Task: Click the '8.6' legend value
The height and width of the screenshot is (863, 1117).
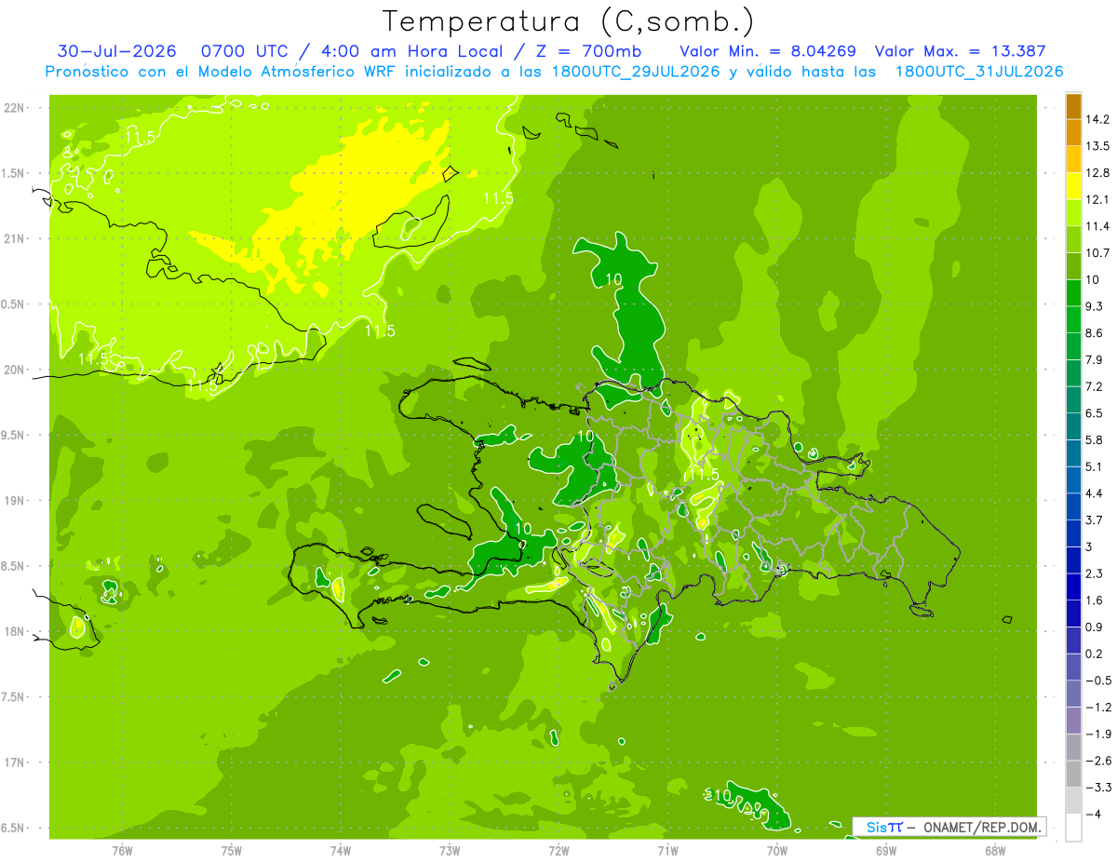Action: point(1094,333)
